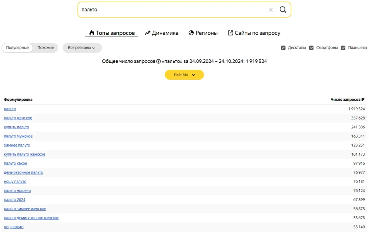Select the Популярные toggle option
369x234 pixels.
pyautogui.click(x=17, y=48)
